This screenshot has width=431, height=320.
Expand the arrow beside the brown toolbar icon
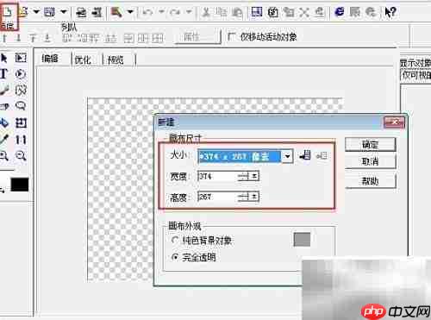[x=130, y=12]
